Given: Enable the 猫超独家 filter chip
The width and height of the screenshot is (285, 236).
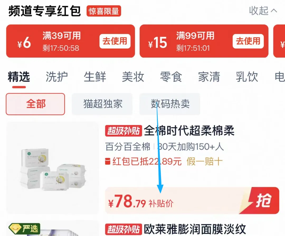Looking at the screenshot, I should 102,104.
